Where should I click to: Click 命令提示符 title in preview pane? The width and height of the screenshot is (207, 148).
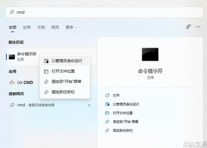pos(150,71)
